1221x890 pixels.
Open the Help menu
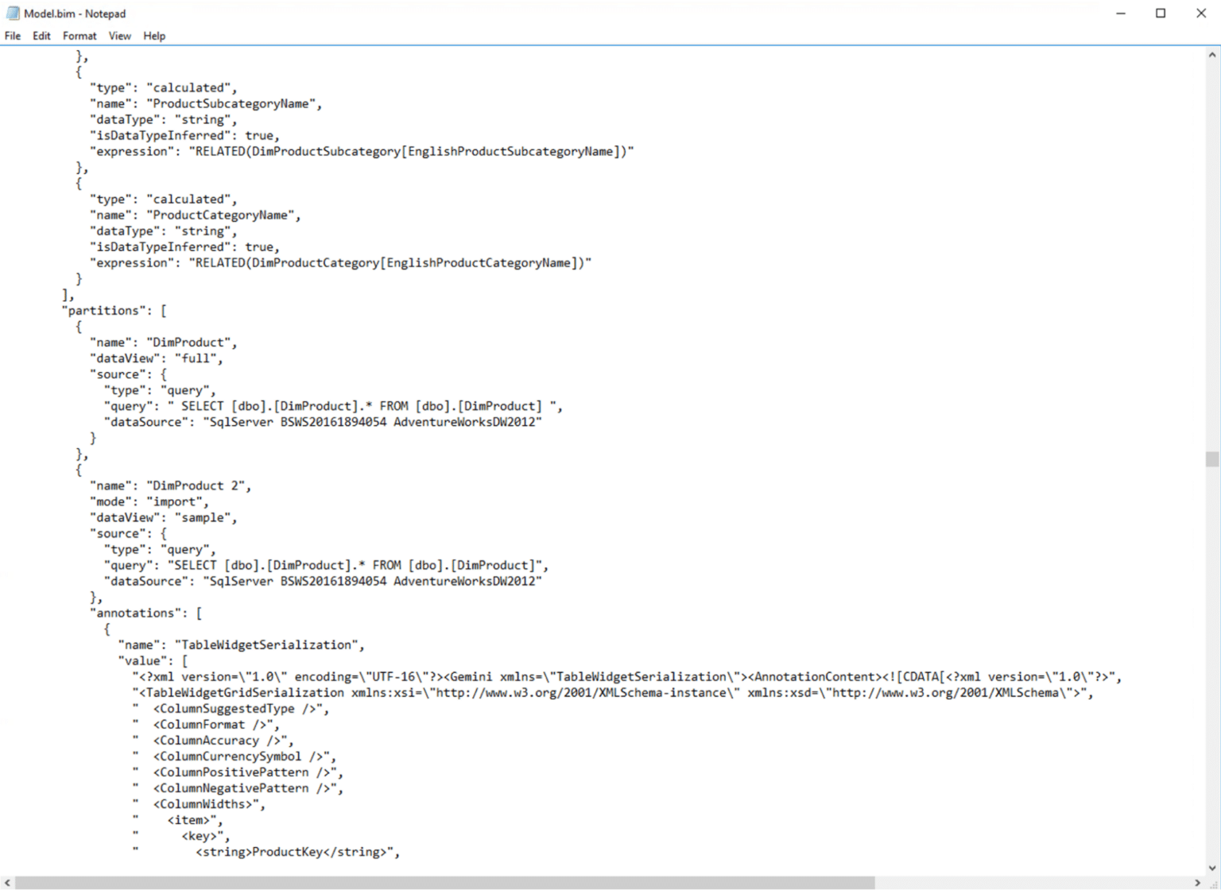[154, 36]
